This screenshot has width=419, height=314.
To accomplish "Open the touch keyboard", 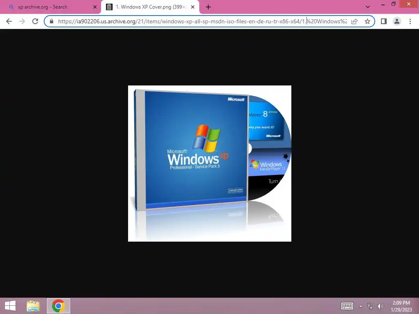I will coord(347,306).
